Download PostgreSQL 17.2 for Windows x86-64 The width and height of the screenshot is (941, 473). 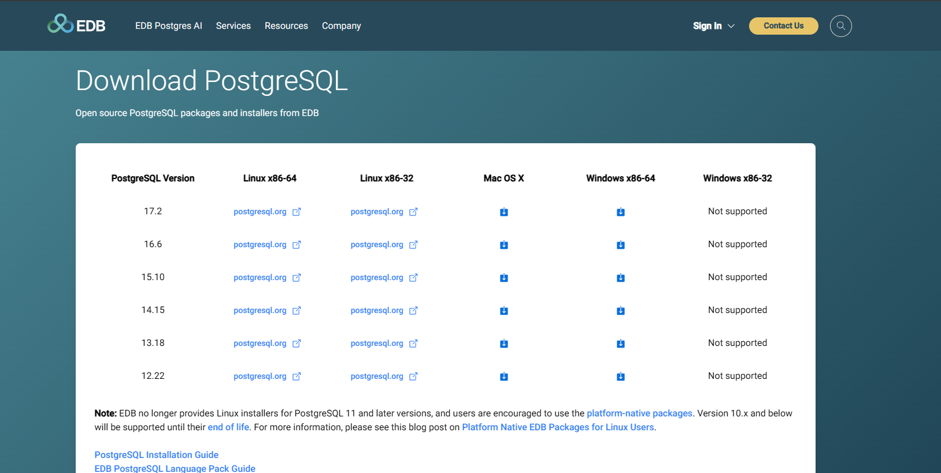(621, 212)
